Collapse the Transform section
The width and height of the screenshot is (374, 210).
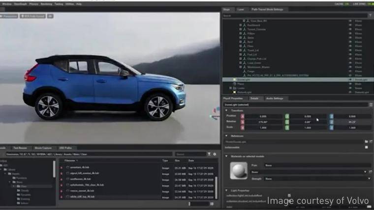(226, 110)
